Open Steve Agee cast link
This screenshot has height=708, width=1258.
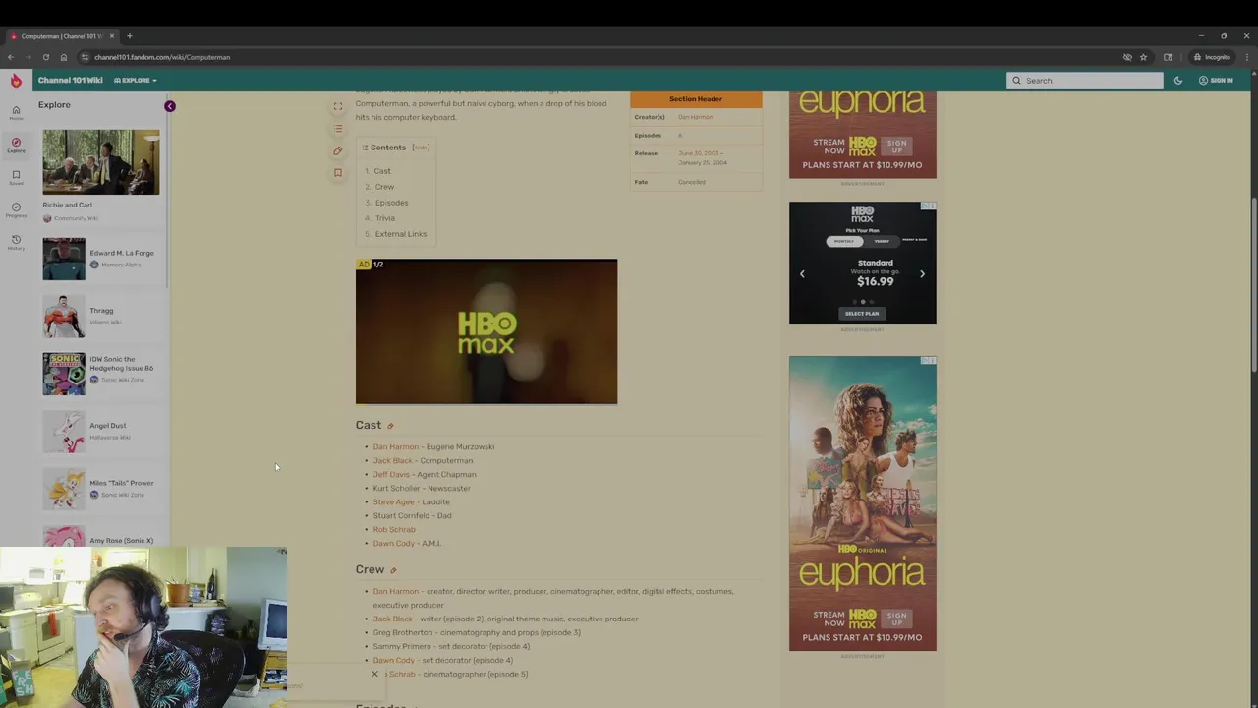pyautogui.click(x=393, y=501)
